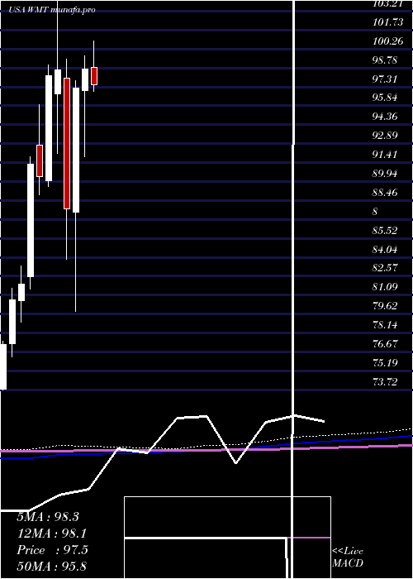The width and height of the screenshot is (413, 579).
Task: Click the 'USA WMT munafa.pro' chart title
Action: 52,10
